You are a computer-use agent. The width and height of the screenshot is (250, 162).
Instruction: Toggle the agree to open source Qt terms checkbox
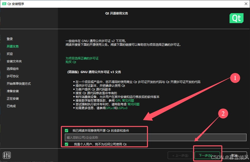point(66,131)
